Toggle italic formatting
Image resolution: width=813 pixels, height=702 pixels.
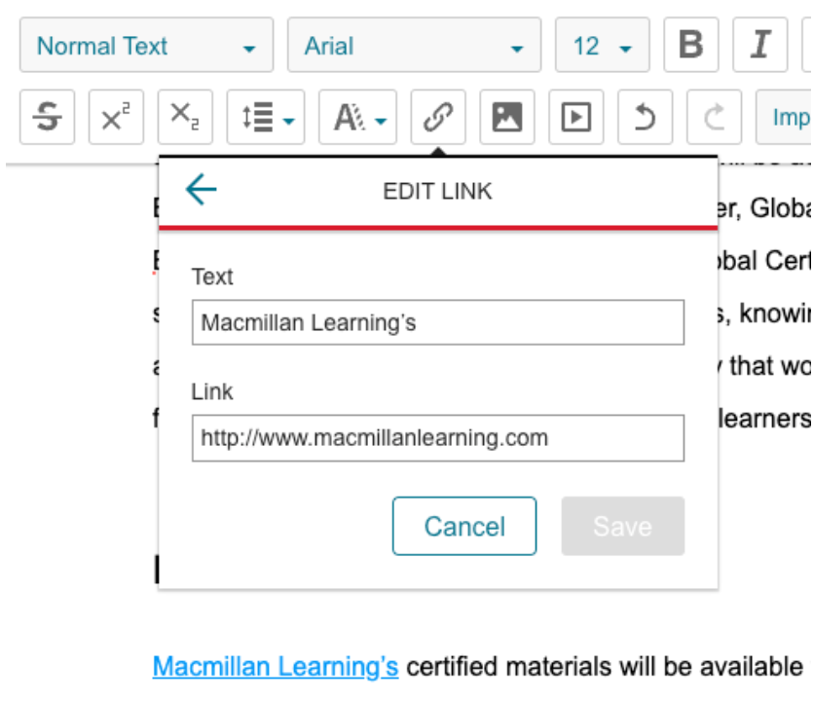click(x=761, y=45)
